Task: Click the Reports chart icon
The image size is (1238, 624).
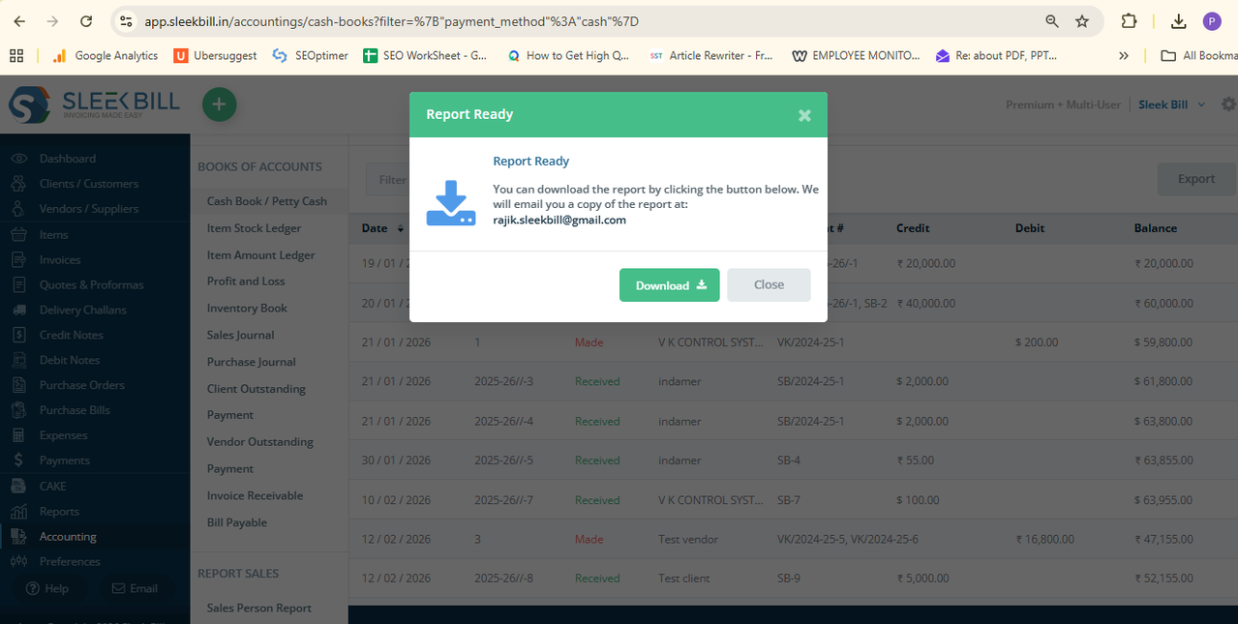Action: 18,511
